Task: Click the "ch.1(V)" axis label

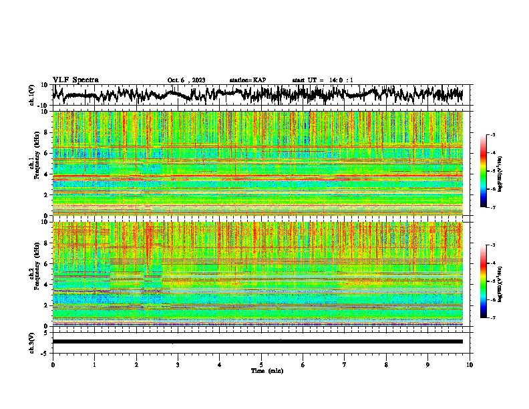Action: 32,95
